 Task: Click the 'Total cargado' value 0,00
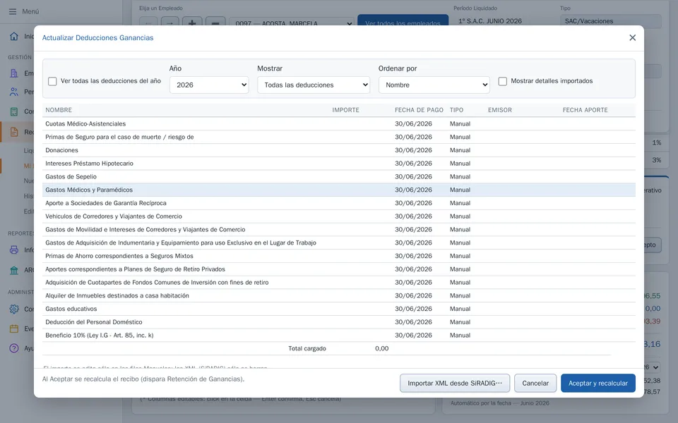(382, 348)
